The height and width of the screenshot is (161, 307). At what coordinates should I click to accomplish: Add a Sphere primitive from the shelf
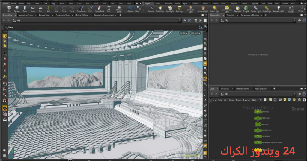[x=17, y=9]
